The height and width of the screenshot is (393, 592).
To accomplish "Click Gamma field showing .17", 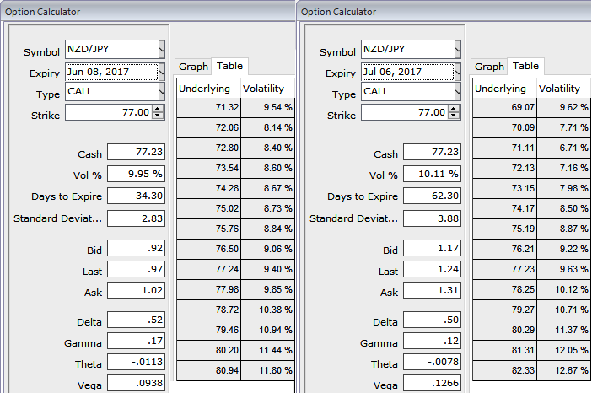I will [x=137, y=342].
